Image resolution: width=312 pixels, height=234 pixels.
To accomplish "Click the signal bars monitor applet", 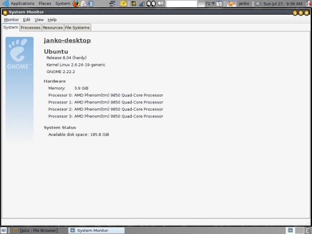I will [142, 3].
